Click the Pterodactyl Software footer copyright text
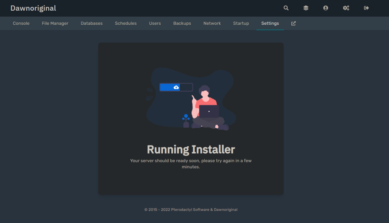 pyautogui.click(x=191, y=210)
